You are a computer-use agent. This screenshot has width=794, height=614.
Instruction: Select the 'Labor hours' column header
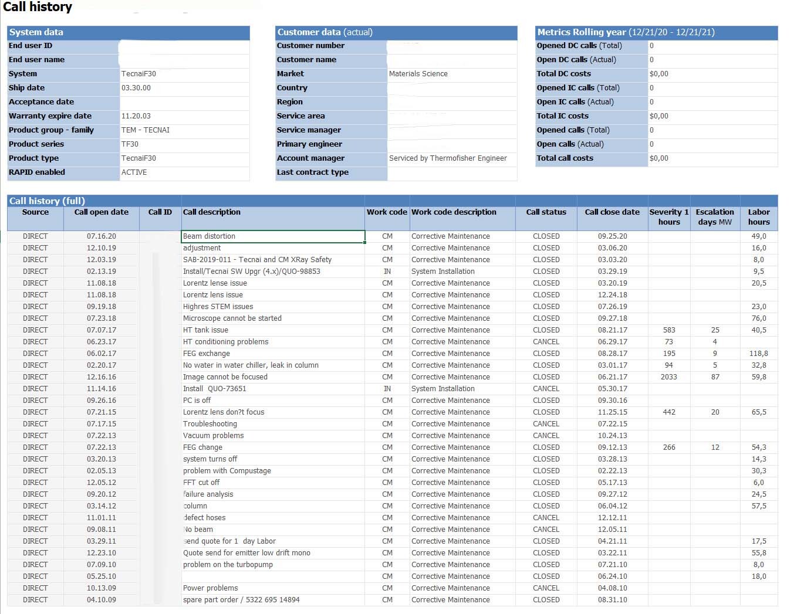(x=759, y=218)
